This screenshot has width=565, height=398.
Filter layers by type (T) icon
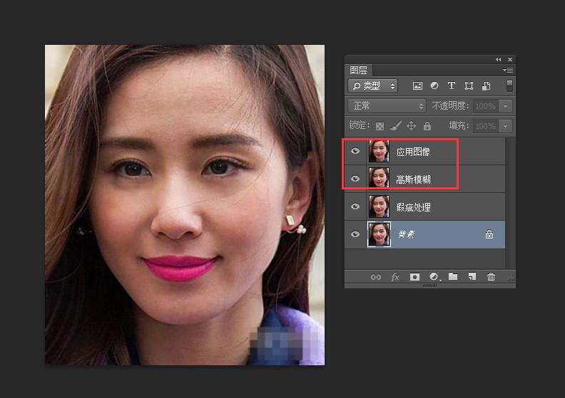452,86
